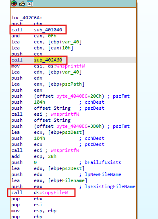
Task: Click the 'and eax, 0Fh' instruction
Action: [x=34, y=36]
